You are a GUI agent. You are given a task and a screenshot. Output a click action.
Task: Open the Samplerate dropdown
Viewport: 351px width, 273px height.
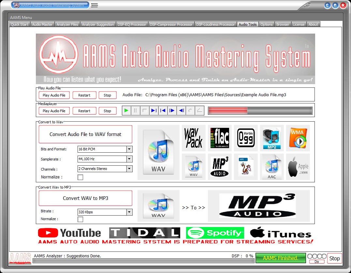click(x=129, y=159)
